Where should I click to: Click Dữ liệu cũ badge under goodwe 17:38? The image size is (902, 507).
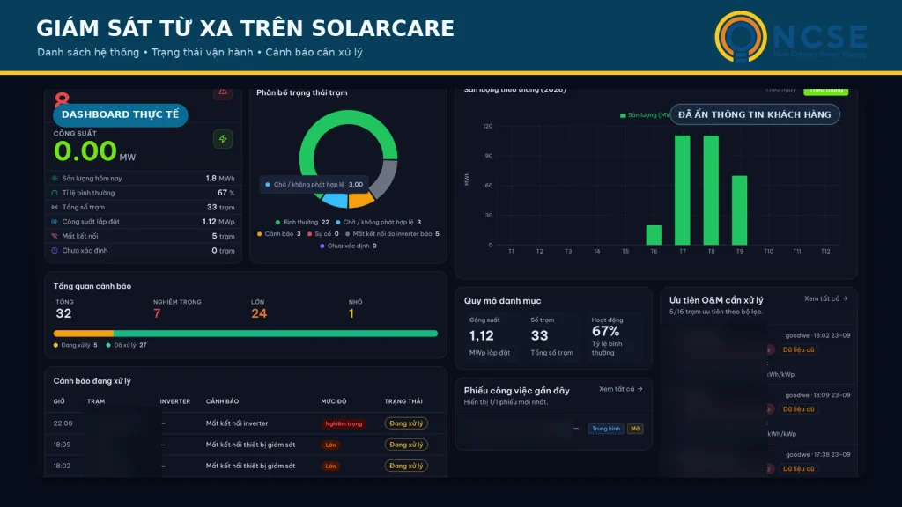798,469
